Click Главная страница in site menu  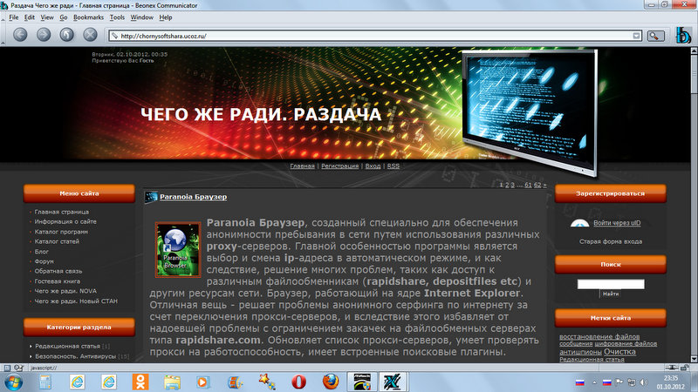(x=61, y=212)
